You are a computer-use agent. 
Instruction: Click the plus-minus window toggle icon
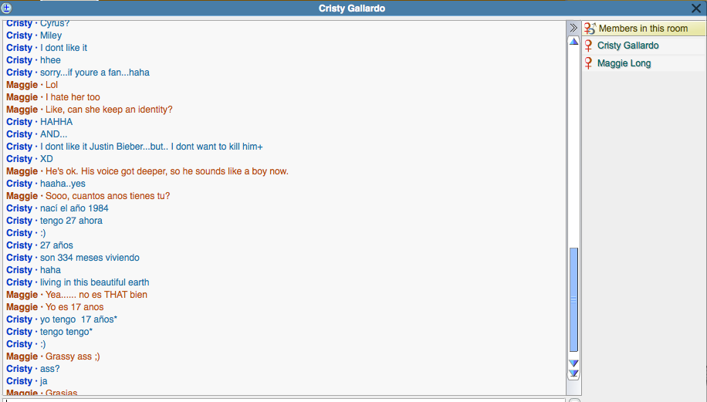click(7, 8)
